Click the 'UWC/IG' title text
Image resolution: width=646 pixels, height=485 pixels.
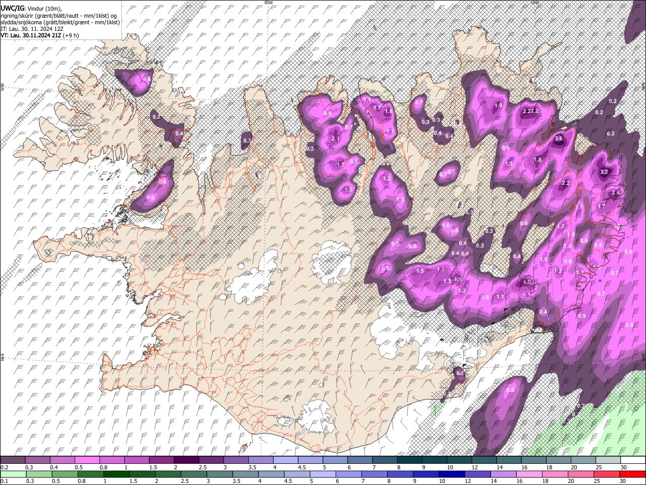point(12,9)
